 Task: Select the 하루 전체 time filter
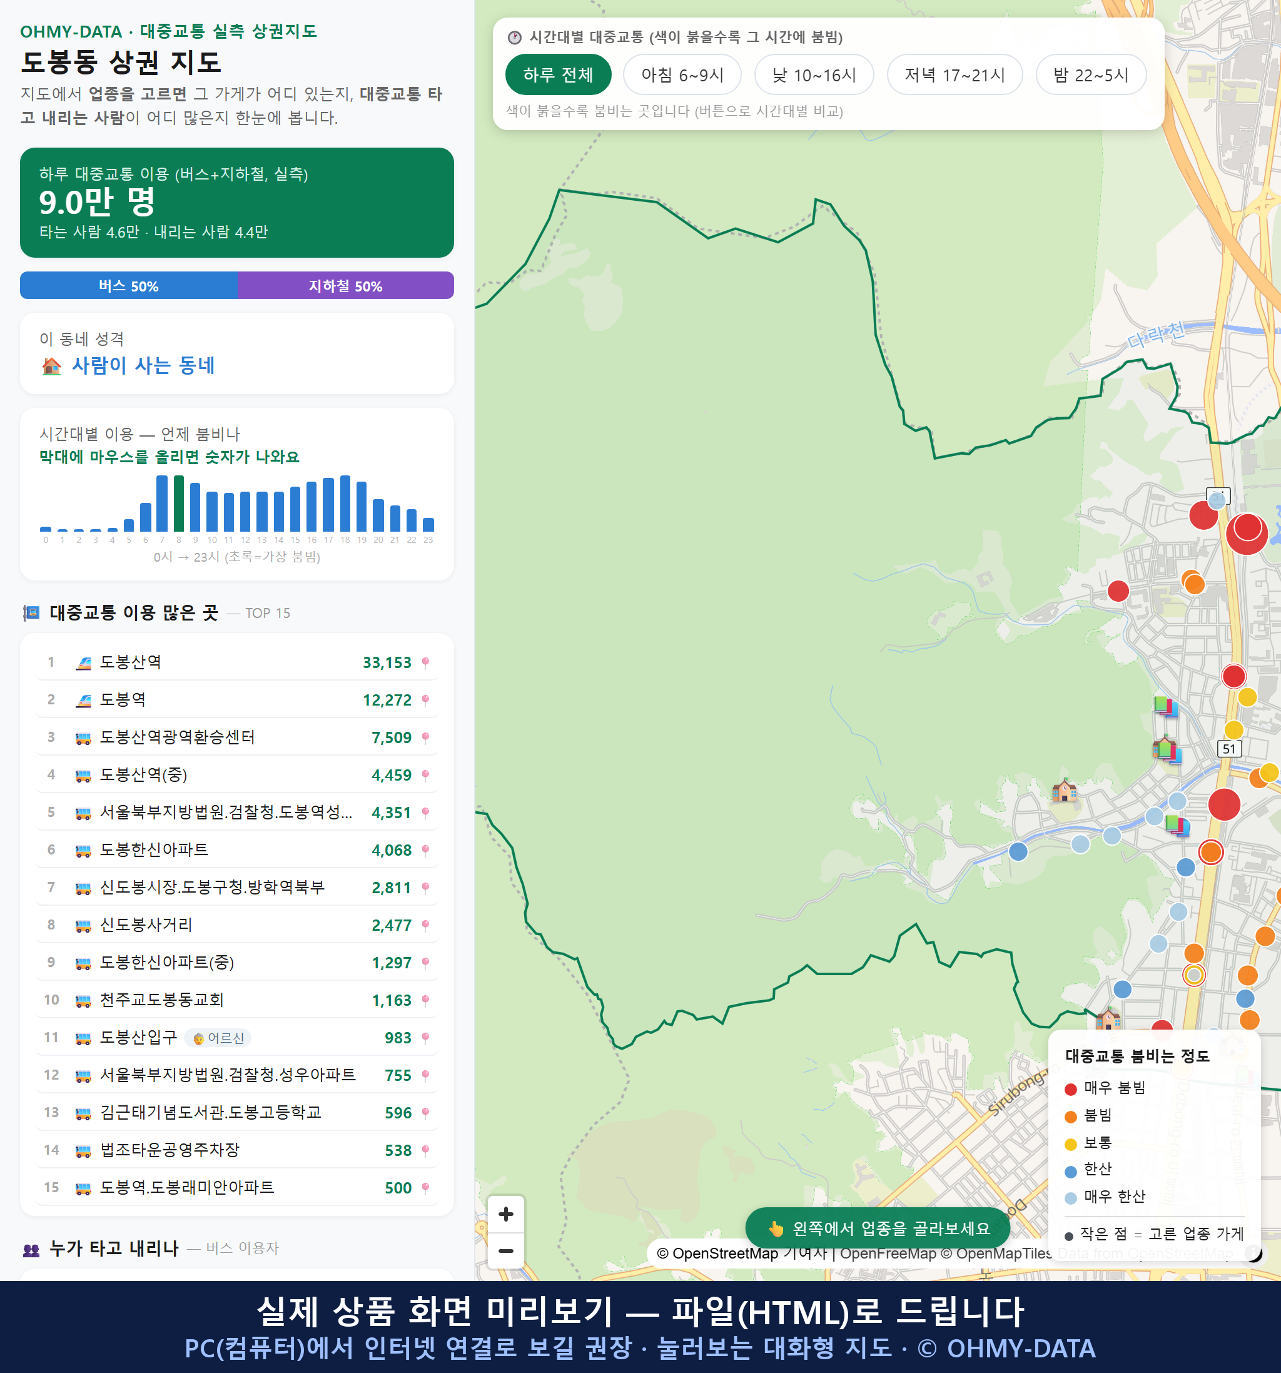click(558, 74)
